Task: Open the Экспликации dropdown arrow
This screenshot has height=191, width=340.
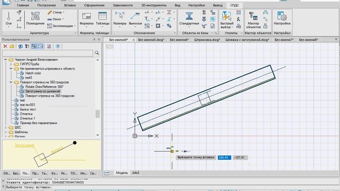Action: [75, 26]
